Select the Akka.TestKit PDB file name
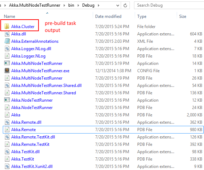The image size is (204, 170). [23, 159]
